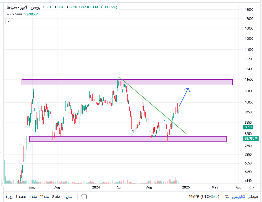Click the 18000 price scale label
The image size is (262, 202).
(x=249, y=9)
